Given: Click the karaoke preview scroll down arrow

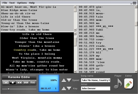Looking at the screenshot, I should point(75,72).
